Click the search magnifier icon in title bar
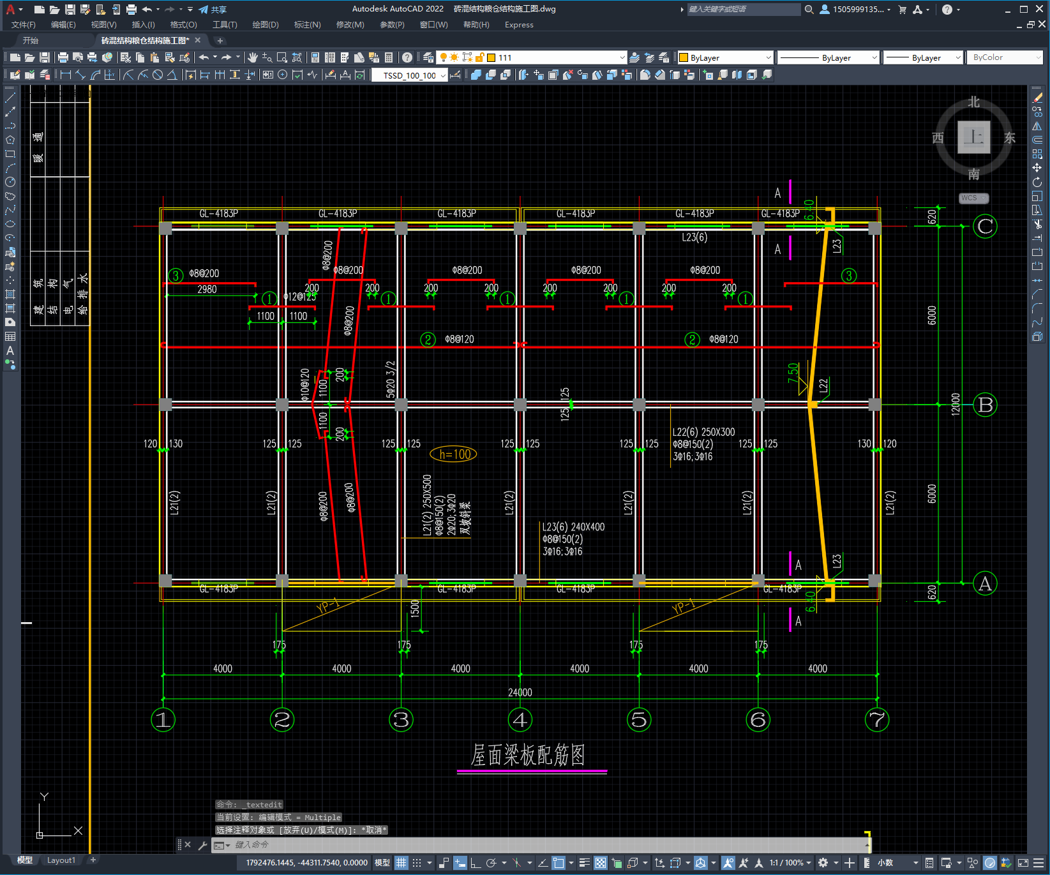The width and height of the screenshot is (1050, 875). 809,10
